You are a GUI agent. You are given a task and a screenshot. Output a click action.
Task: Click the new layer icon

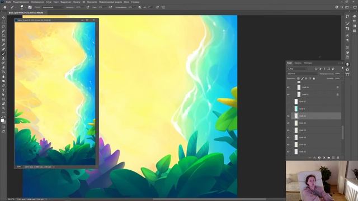333,157
